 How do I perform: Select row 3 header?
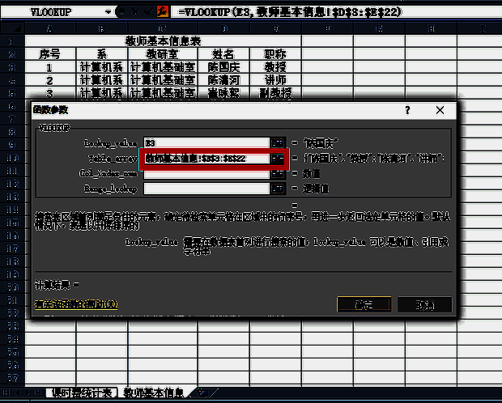12,67
